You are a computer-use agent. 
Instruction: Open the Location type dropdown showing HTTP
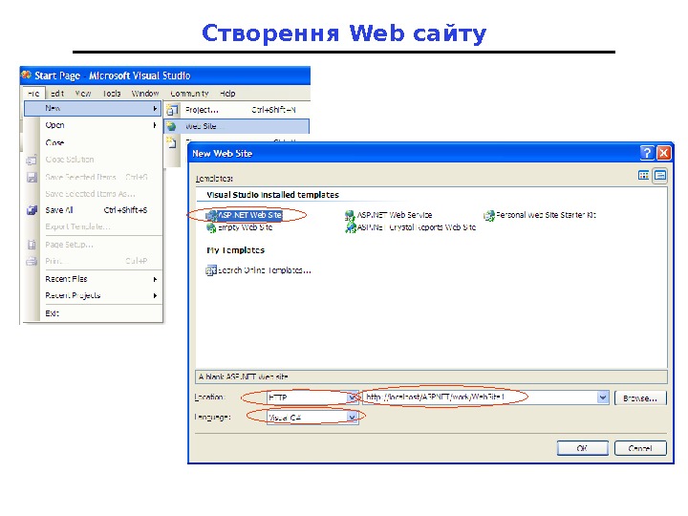click(x=352, y=398)
